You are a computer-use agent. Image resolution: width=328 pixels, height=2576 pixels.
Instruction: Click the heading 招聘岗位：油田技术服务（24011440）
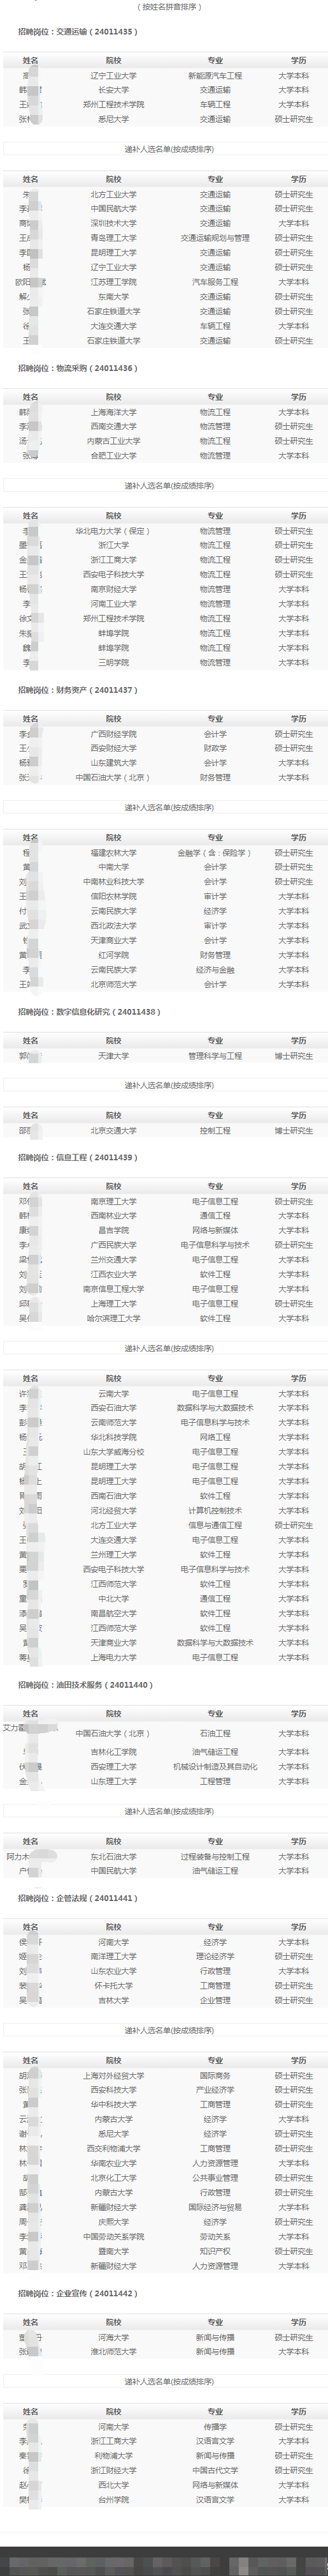85,1685
